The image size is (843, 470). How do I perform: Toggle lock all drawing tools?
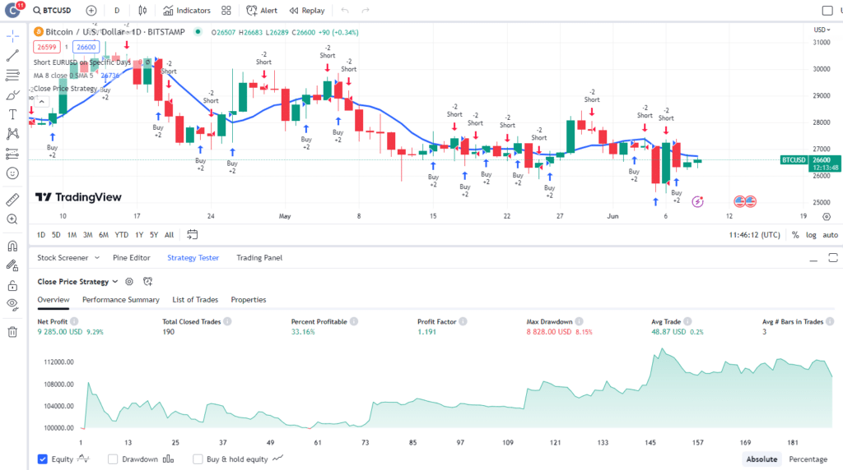13,285
